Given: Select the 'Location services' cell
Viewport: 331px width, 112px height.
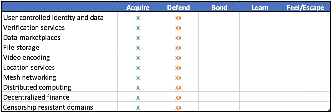Looking at the screenshot, I should click(x=60, y=67).
